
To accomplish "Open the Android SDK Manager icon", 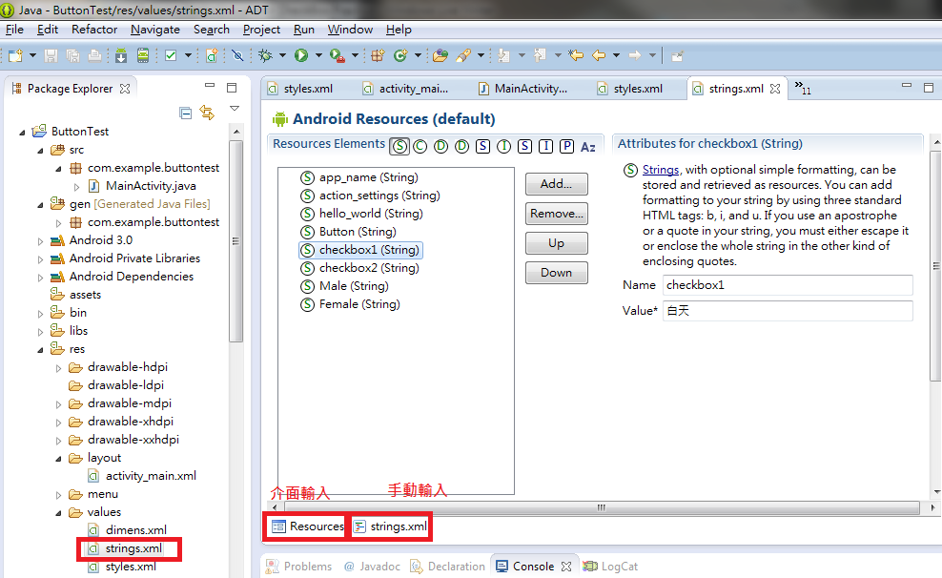I will 121,56.
